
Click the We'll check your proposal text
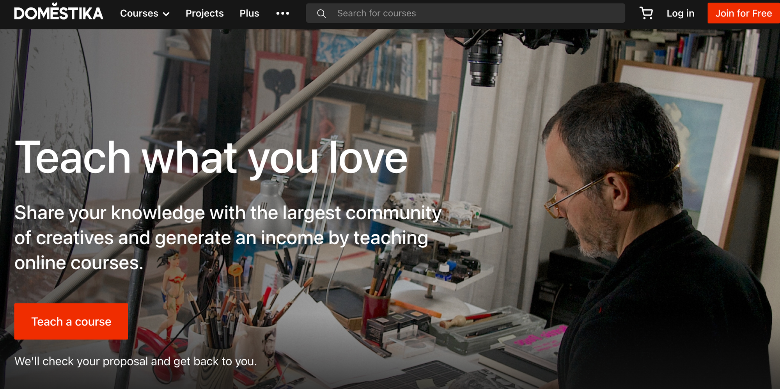coord(136,361)
